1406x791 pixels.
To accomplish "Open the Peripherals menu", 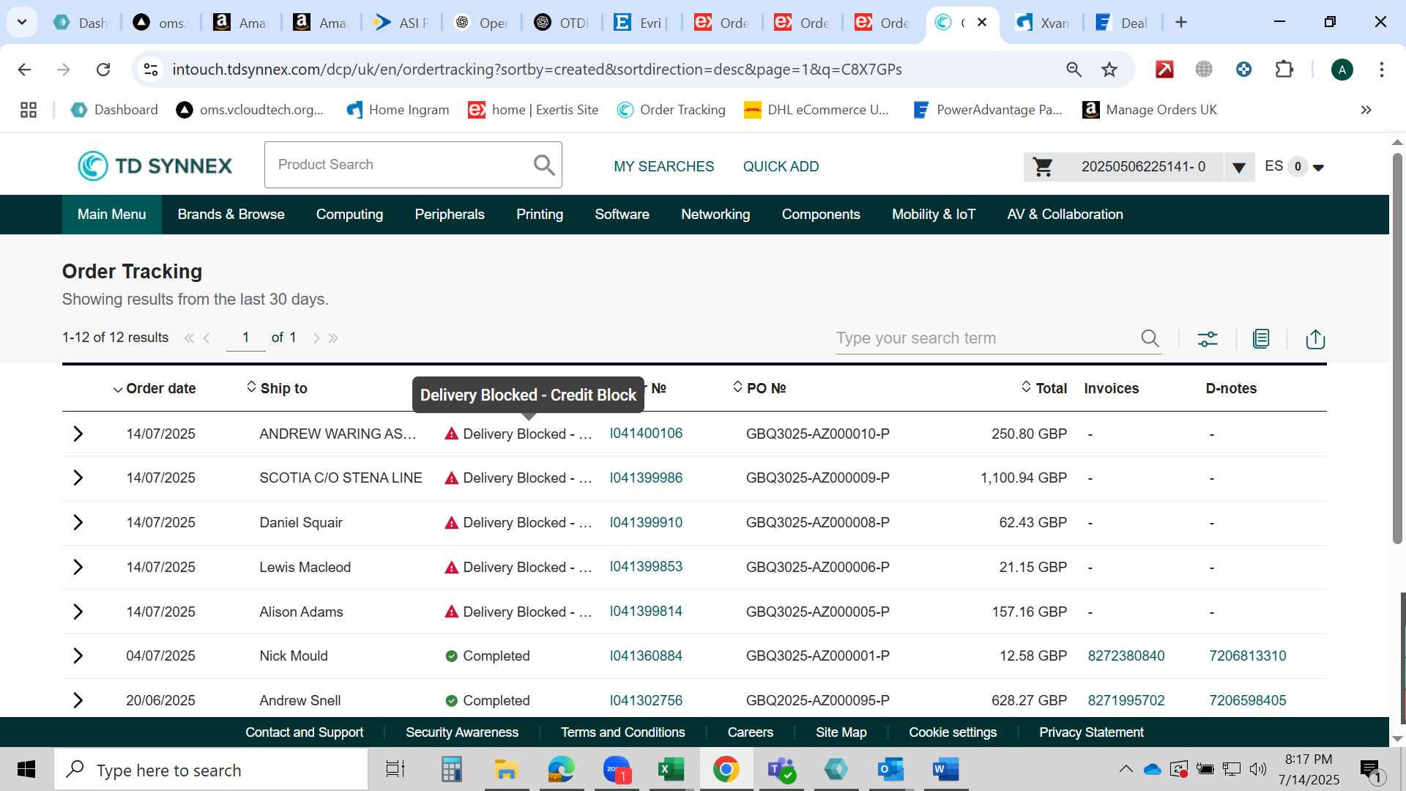I will coord(450,215).
